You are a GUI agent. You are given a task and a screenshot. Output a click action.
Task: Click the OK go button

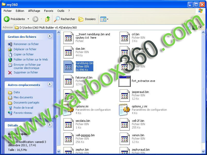[x=197, y=27]
